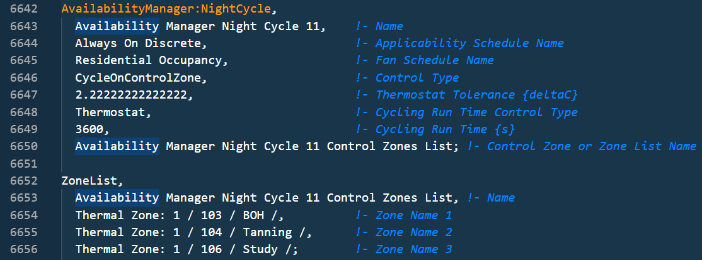Click the 3600 cycling run time value
Image resolution: width=702 pixels, height=260 pixels.
click(x=92, y=129)
